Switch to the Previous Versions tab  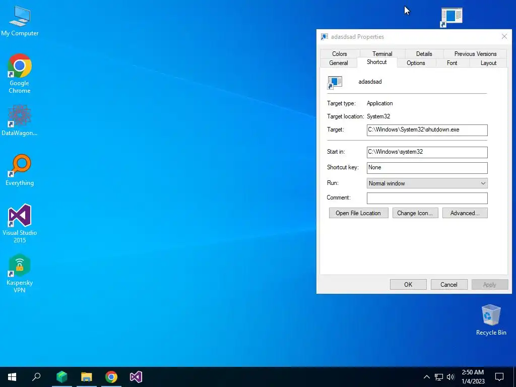476,53
